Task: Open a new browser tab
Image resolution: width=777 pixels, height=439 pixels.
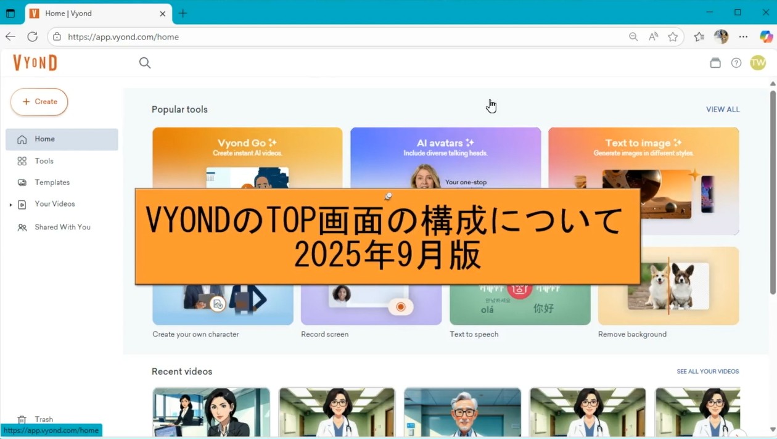Action: 183,13
